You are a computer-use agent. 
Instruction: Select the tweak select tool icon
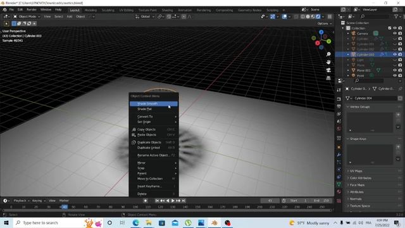6,23
